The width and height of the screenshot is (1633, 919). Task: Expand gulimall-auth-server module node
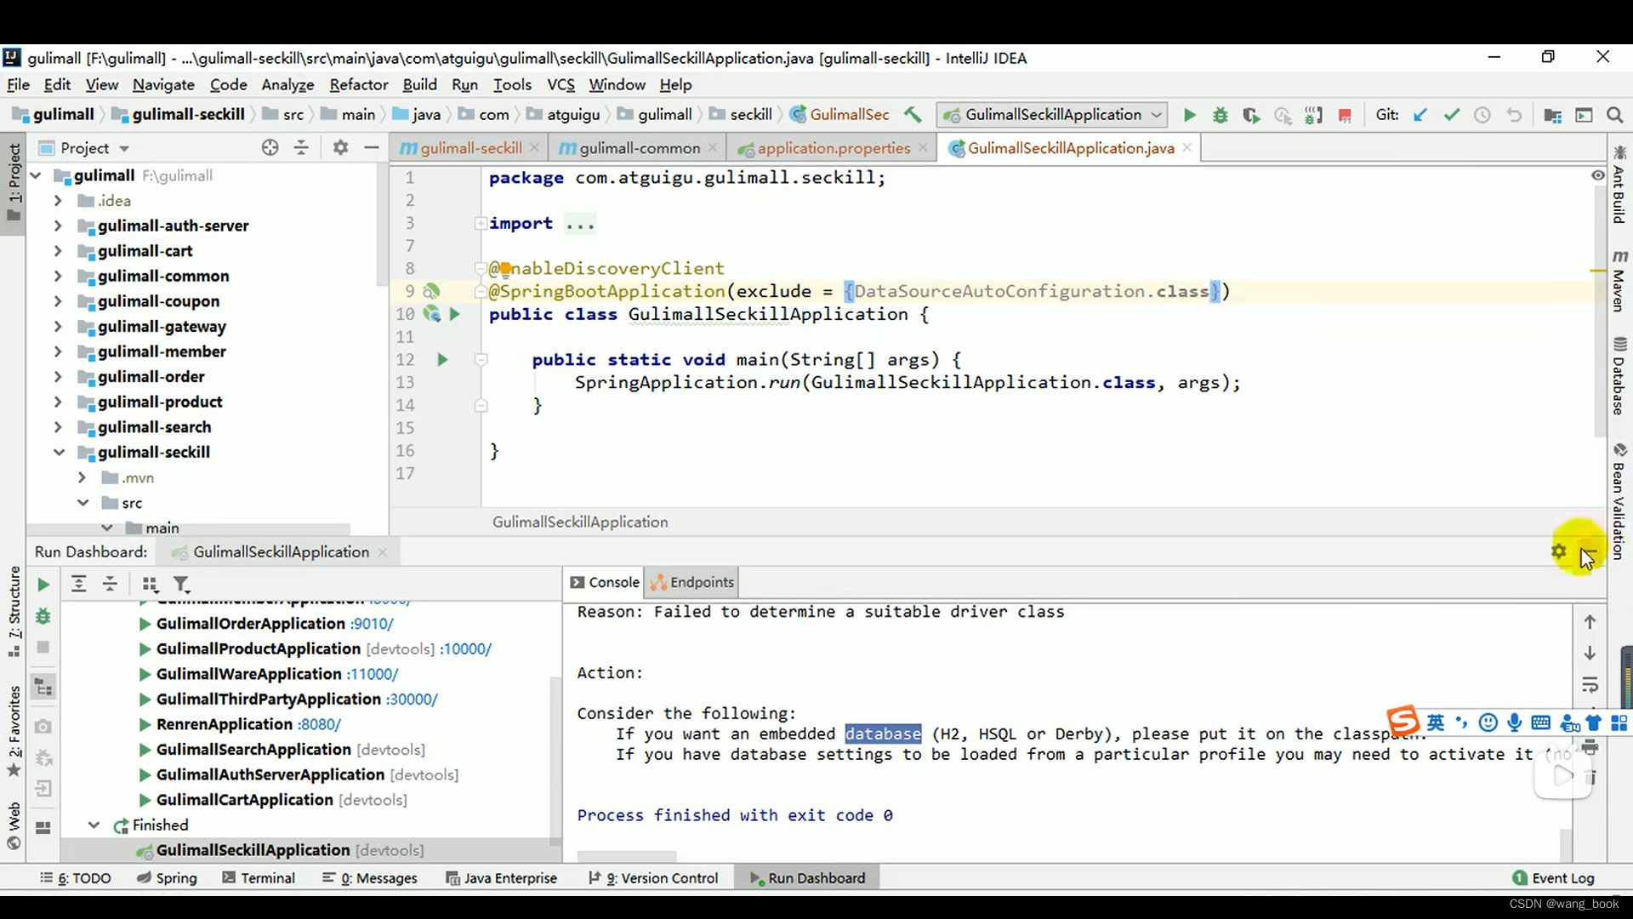click(x=58, y=225)
